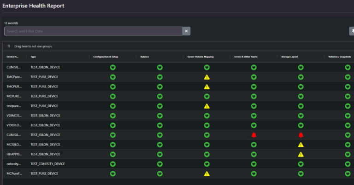Click the pin button beside the search bar
The height and width of the screenshot is (185, 354).
click(x=352, y=31)
